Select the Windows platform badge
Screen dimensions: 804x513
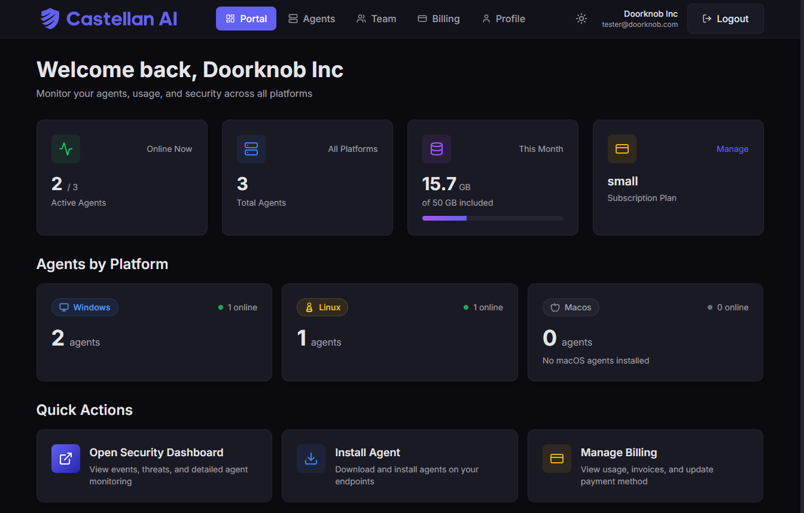tap(85, 307)
